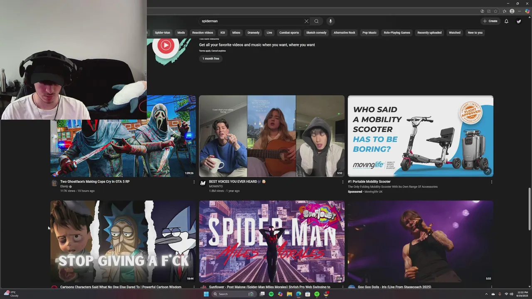Click the split screen icon in address bar
The image size is (532, 299).
tap(489, 11)
